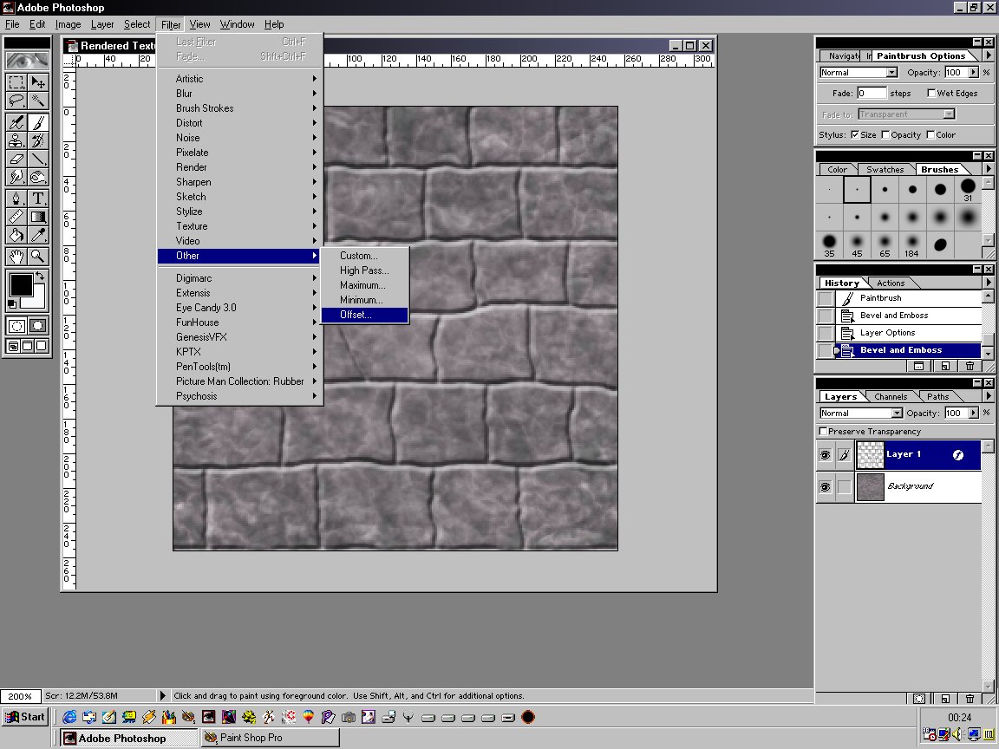This screenshot has height=749, width=999.
Task: Choose Offset... from the Other submenu
Action: [x=364, y=316]
